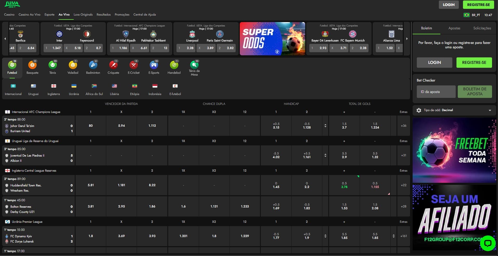The image size is (498, 256).
Task: Click the ID da aposta input field
Action: (436, 92)
